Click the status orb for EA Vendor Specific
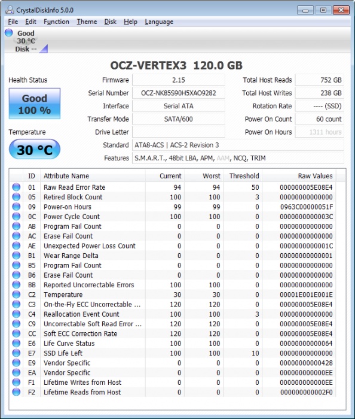Screen dimensions: 355x419 tap(16, 372)
